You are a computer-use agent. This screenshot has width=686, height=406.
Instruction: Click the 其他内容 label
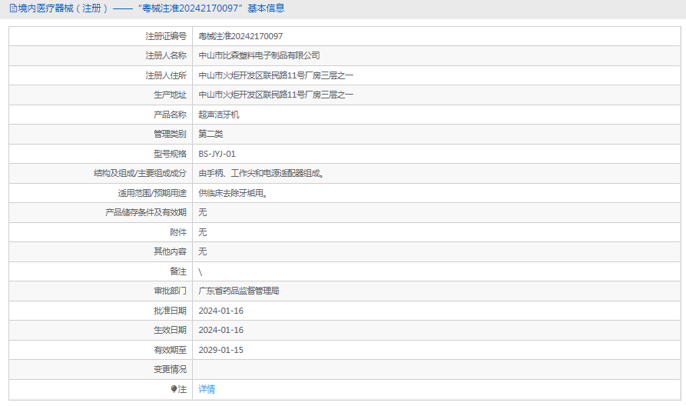tap(171, 251)
